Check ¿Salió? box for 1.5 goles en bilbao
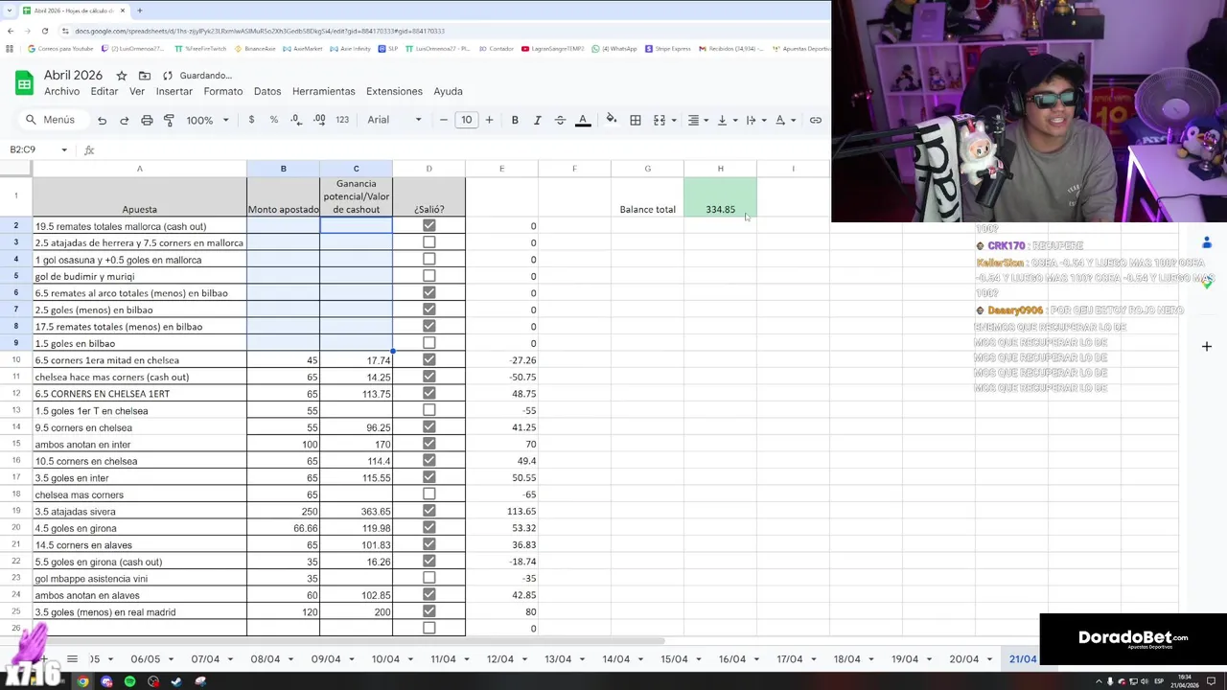The width and height of the screenshot is (1227, 690). tap(428, 343)
